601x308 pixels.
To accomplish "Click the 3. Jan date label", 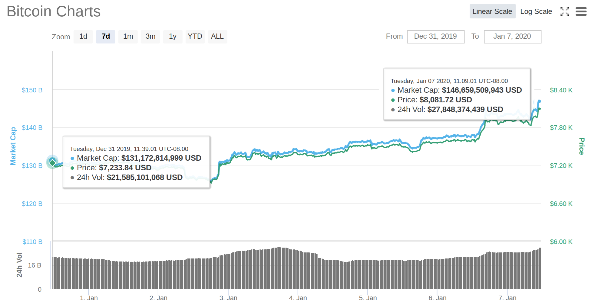I will tap(228, 298).
